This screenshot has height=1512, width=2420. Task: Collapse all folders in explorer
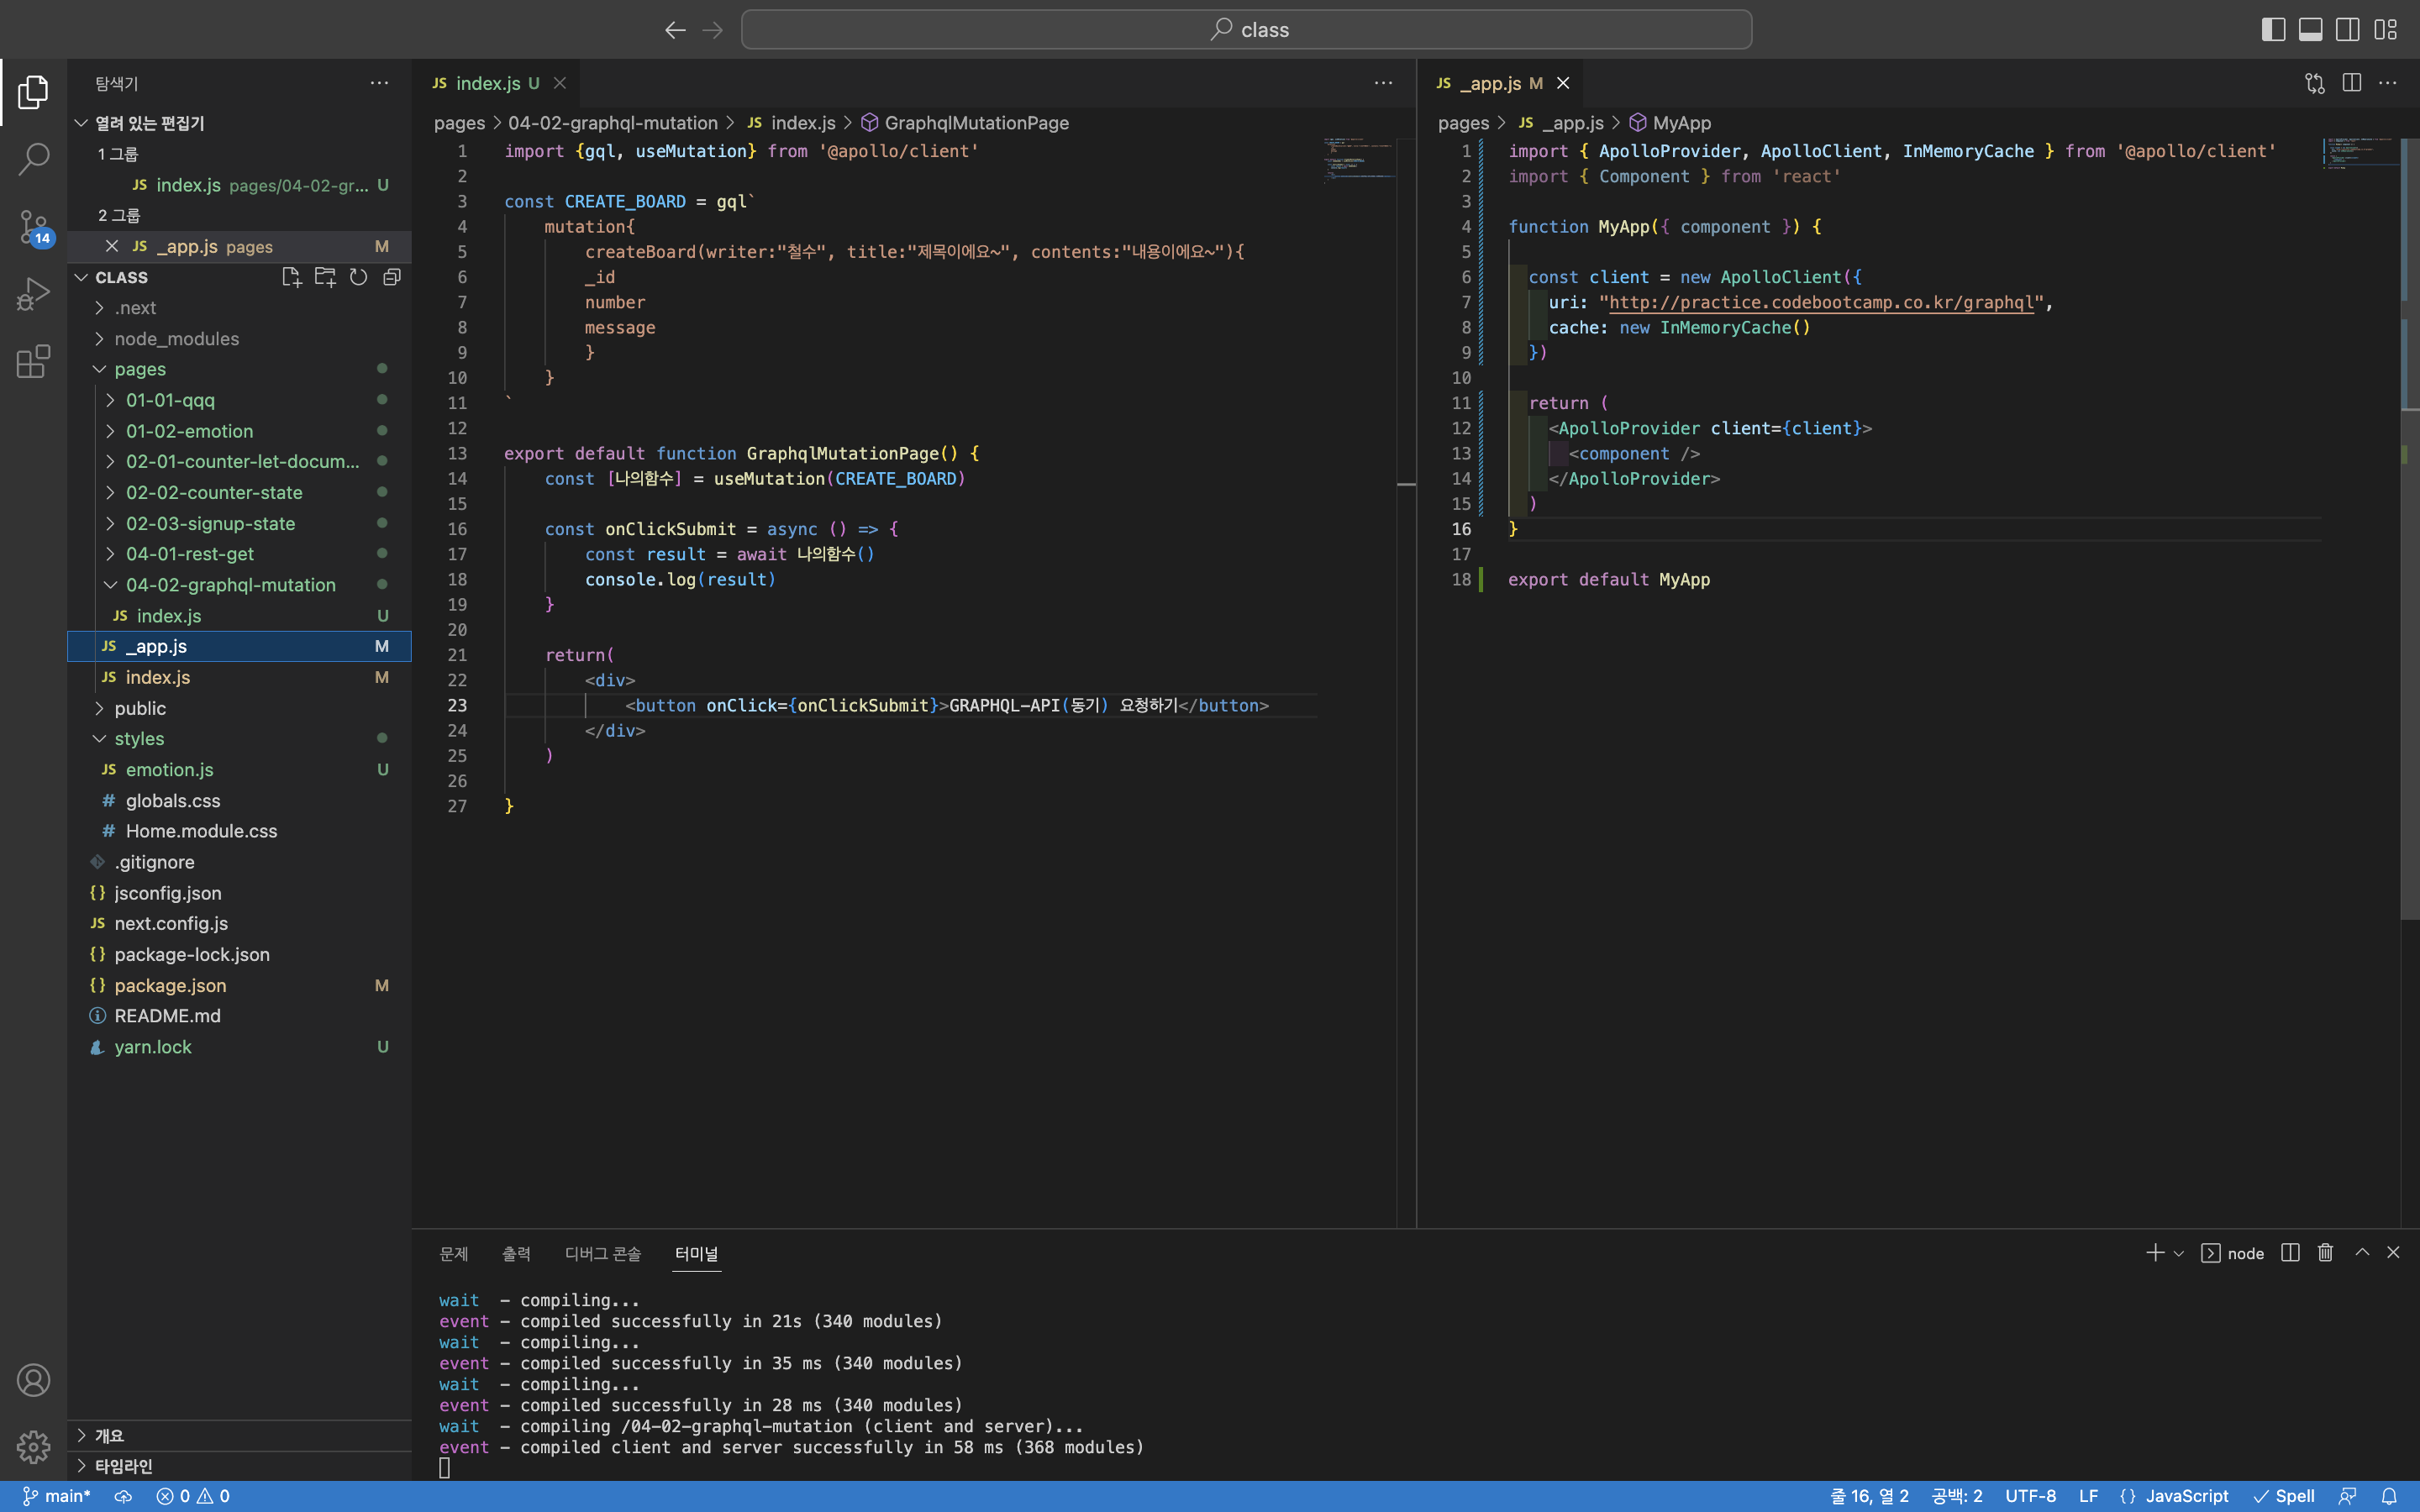coord(392,277)
